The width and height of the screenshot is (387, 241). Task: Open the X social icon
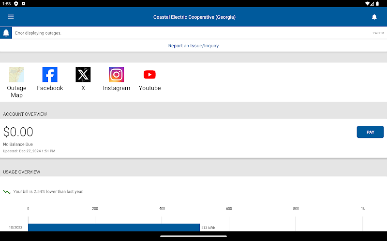[83, 75]
